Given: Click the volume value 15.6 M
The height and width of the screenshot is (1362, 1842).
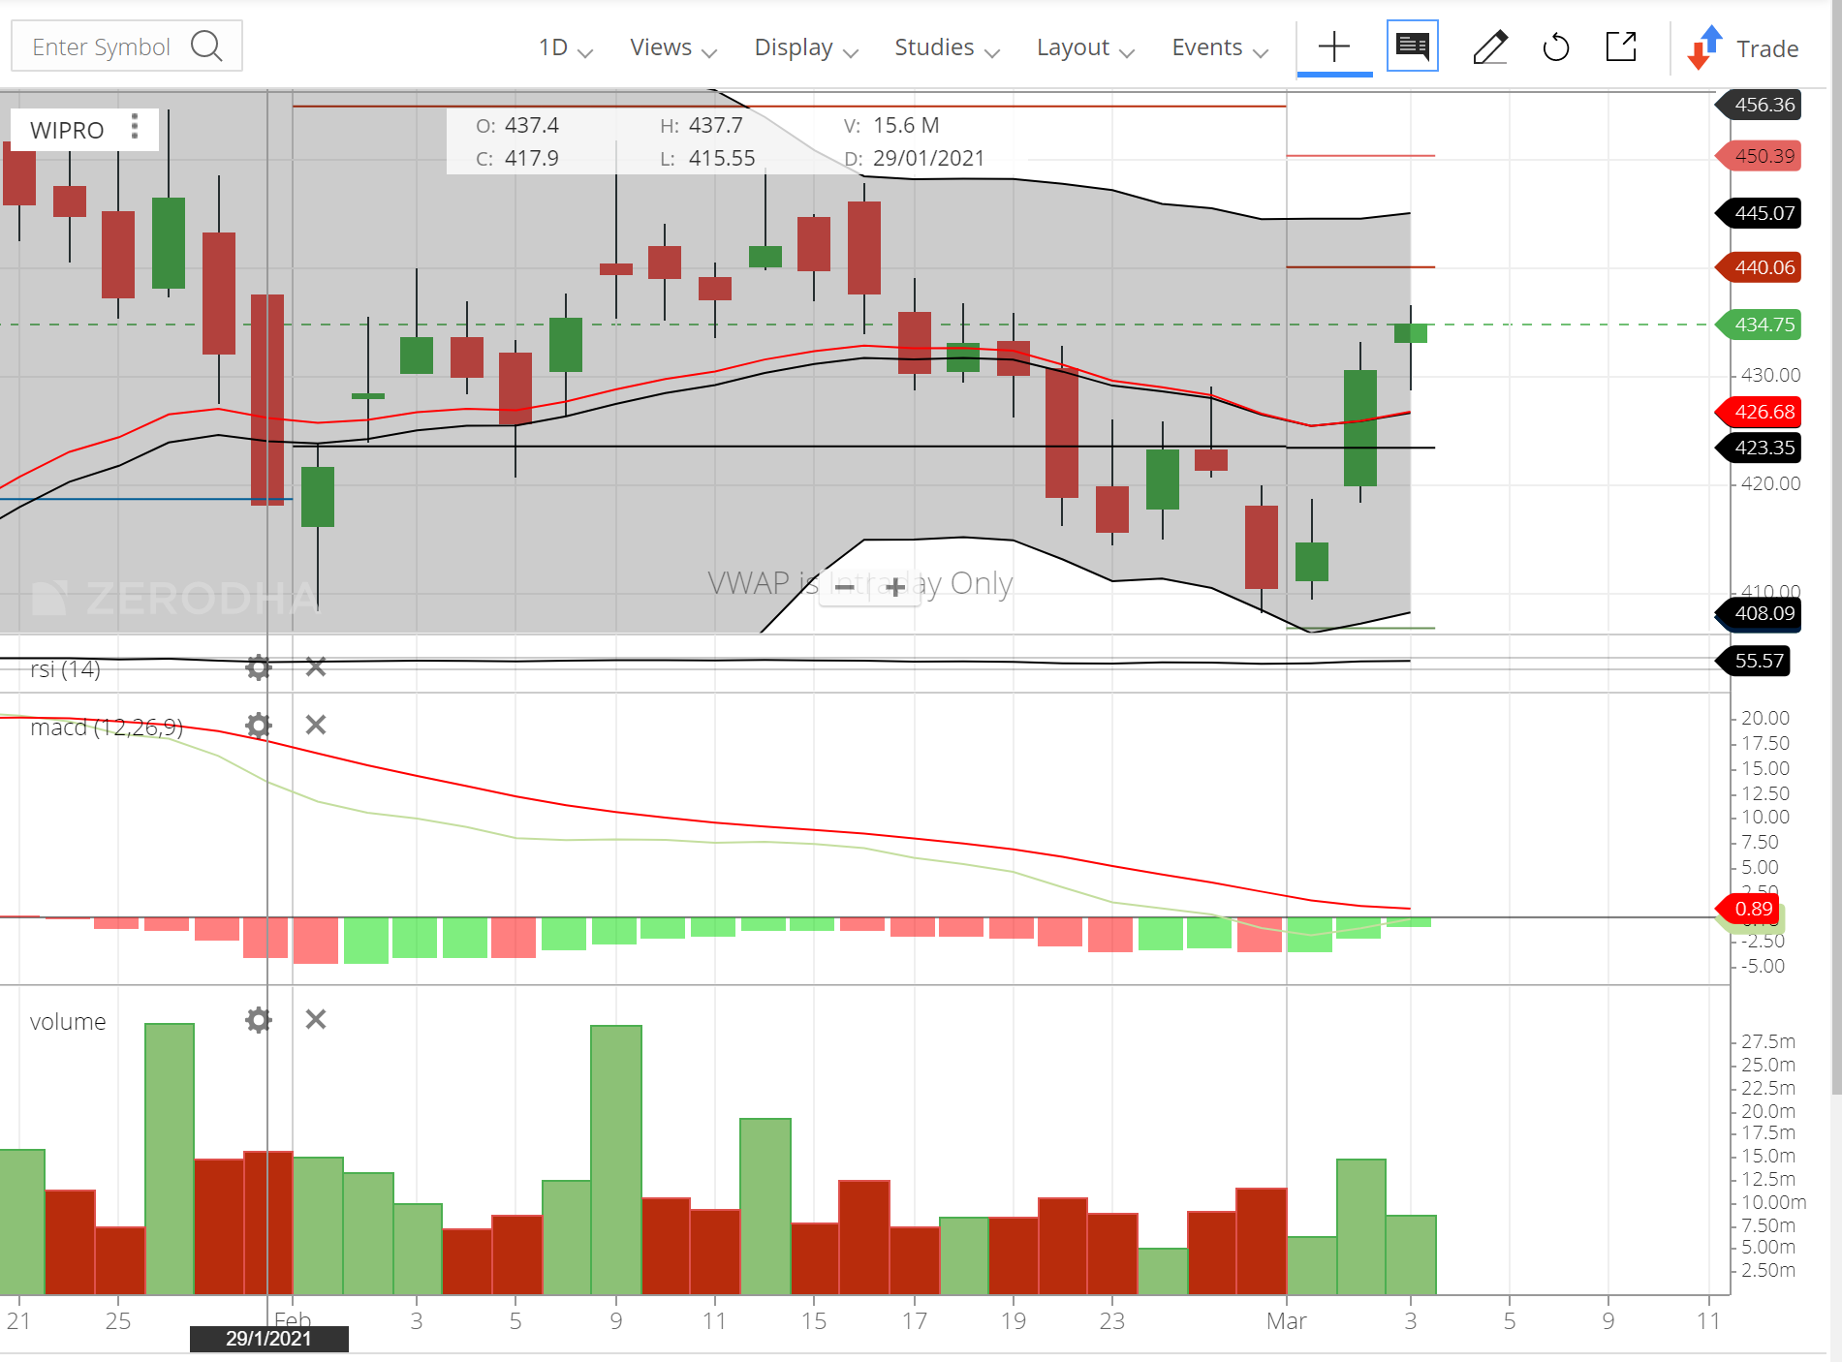Looking at the screenshot, I should (906, 125).
